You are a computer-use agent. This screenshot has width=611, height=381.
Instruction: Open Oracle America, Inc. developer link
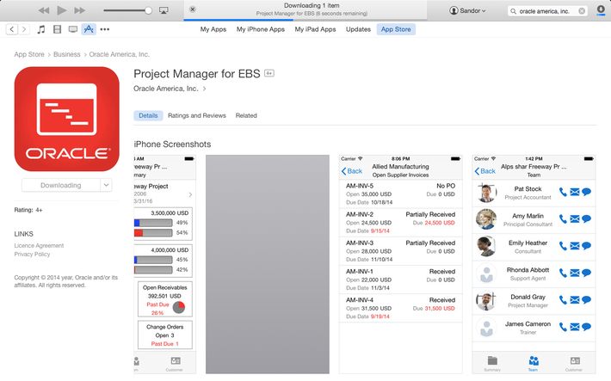coord(170,89)
